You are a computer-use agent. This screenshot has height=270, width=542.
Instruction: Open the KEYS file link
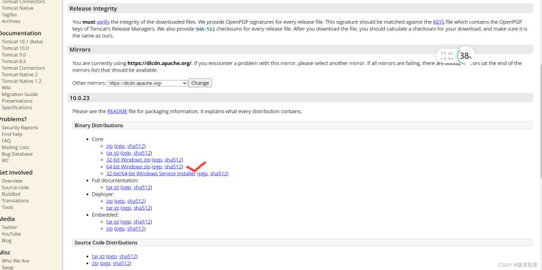tap(438, 22)
